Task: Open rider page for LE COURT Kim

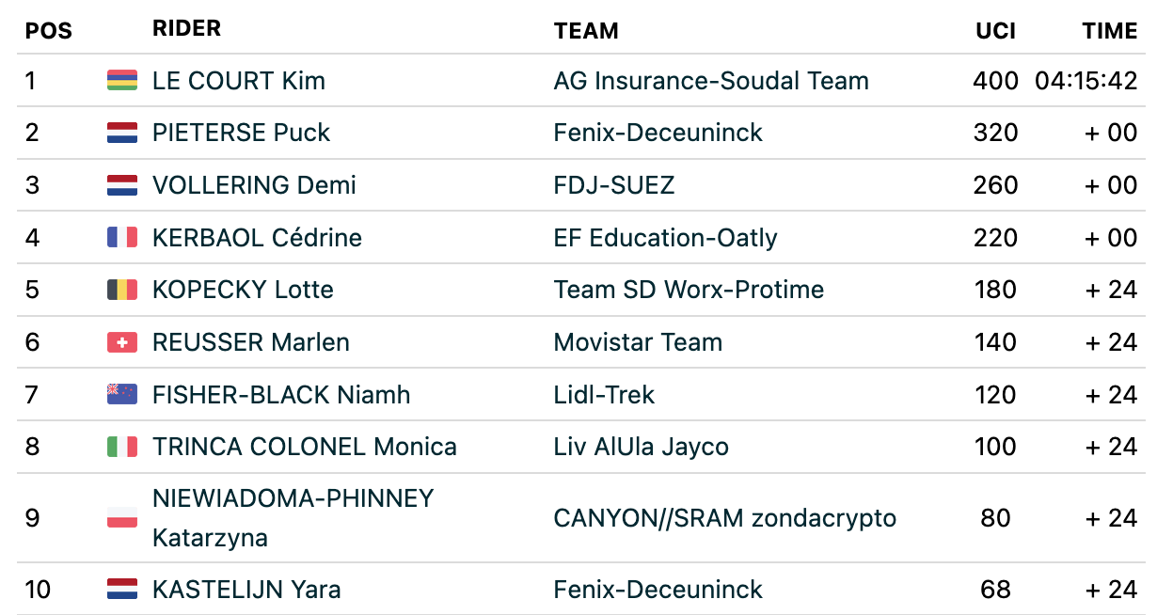Action: [239, 81]
